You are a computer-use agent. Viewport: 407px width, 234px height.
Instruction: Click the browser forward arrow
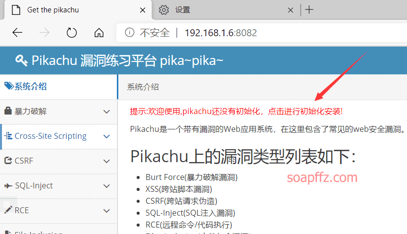click(x=45, y=33)
